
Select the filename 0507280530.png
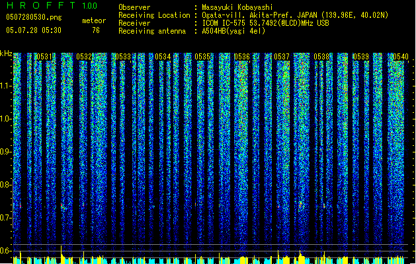click(x=34, y=17)
